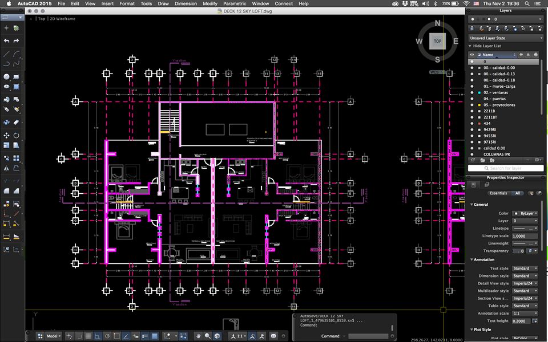The height and width of the screenshot is (342, 548).
Task: Toggle visibility of the 02.- ventanas layer
Action: (x=472, y=92)
